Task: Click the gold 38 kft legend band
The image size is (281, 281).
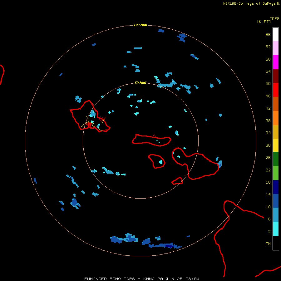Action: click(x=276, y=132)
